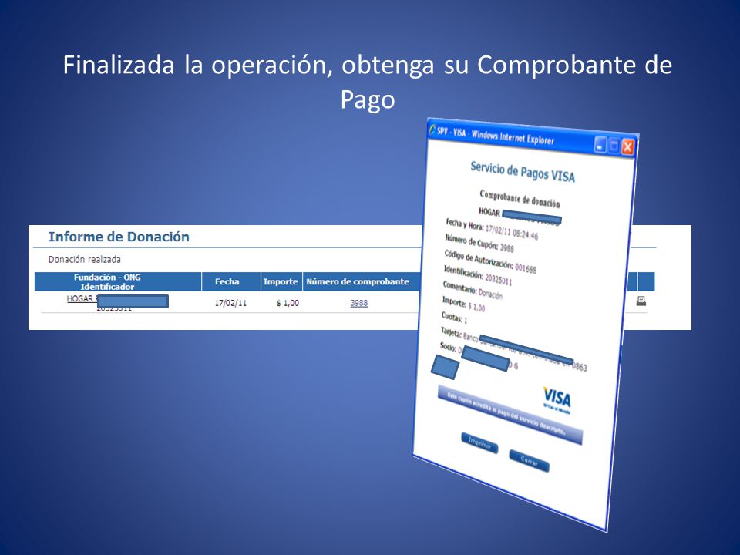Click the date 17/02/11 table cell
The image size is (740, 555).
click(x=230, y=303)
